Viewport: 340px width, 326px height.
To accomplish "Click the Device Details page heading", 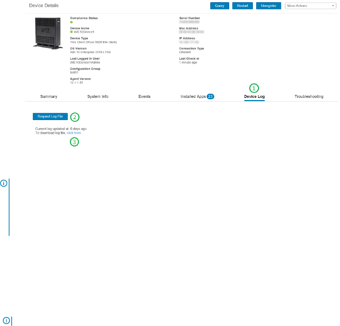I will click(44, 5).
